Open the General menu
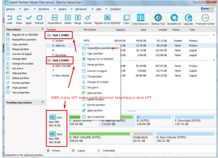 click(x=10, y=9)
